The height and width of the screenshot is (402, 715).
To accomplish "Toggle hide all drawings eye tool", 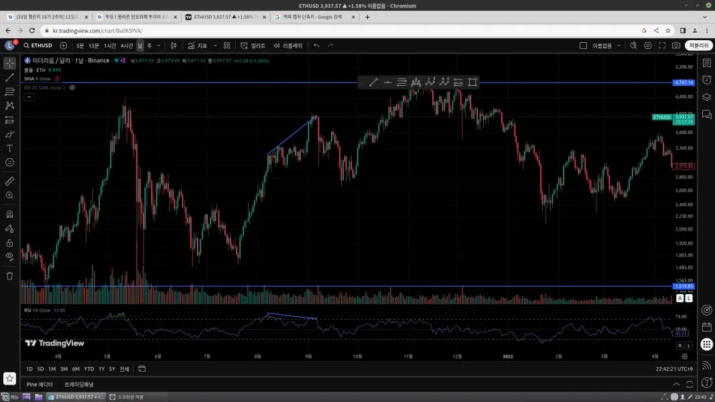I will point(9,256).
